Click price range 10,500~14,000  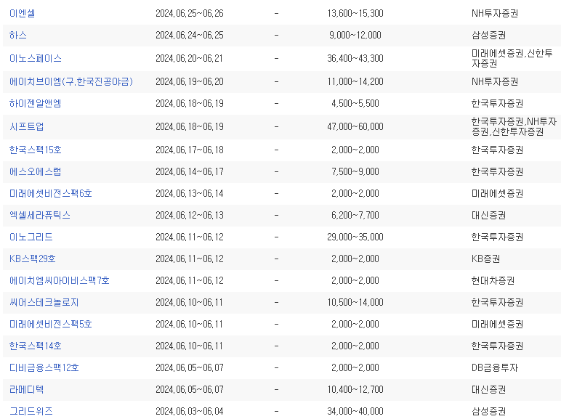coord(355,303)
